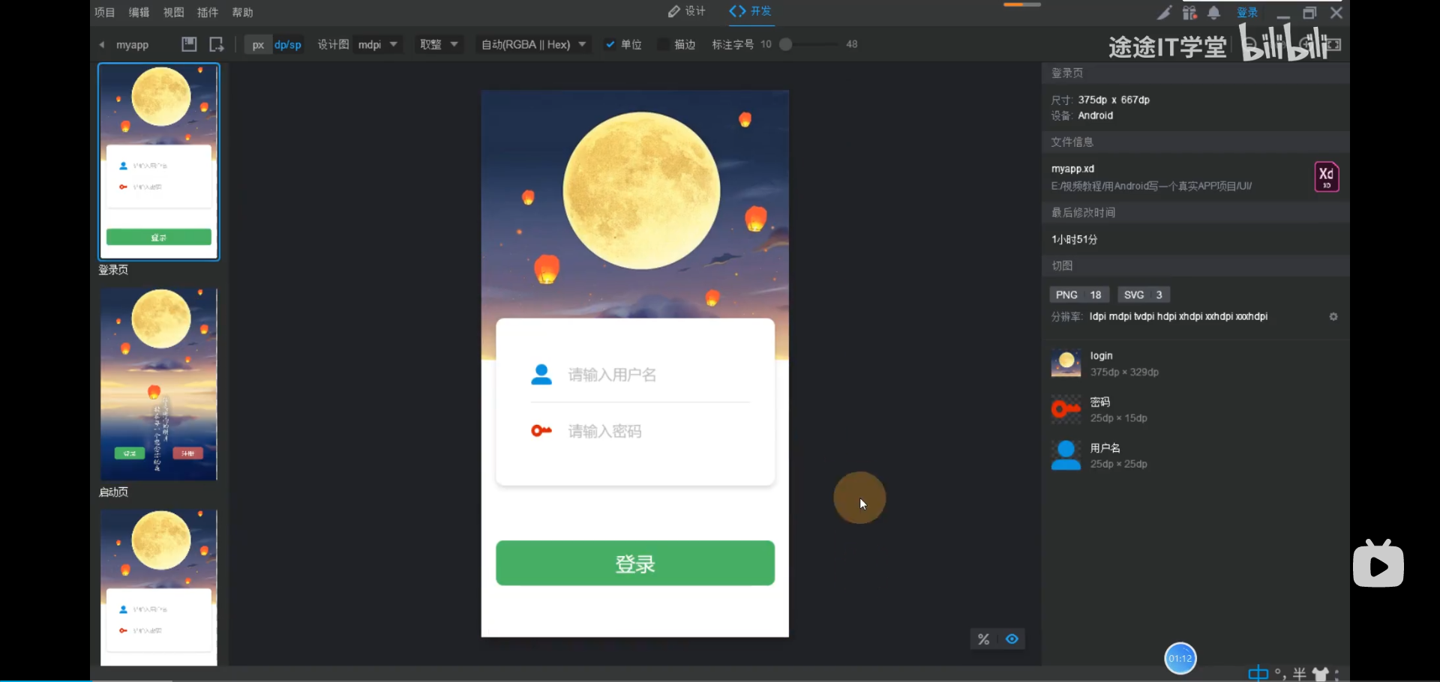
Task: Open the 编辑 menu
Action: pos(139,13)
